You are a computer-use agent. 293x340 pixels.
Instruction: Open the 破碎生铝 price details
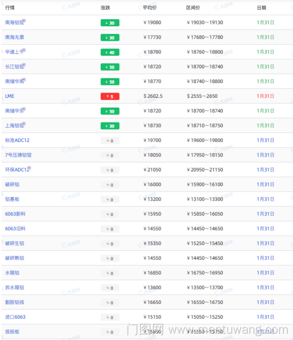(14, 244)
